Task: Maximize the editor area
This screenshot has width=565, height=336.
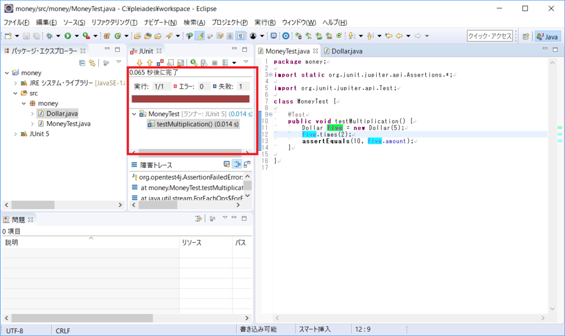Action: [555, 49]
